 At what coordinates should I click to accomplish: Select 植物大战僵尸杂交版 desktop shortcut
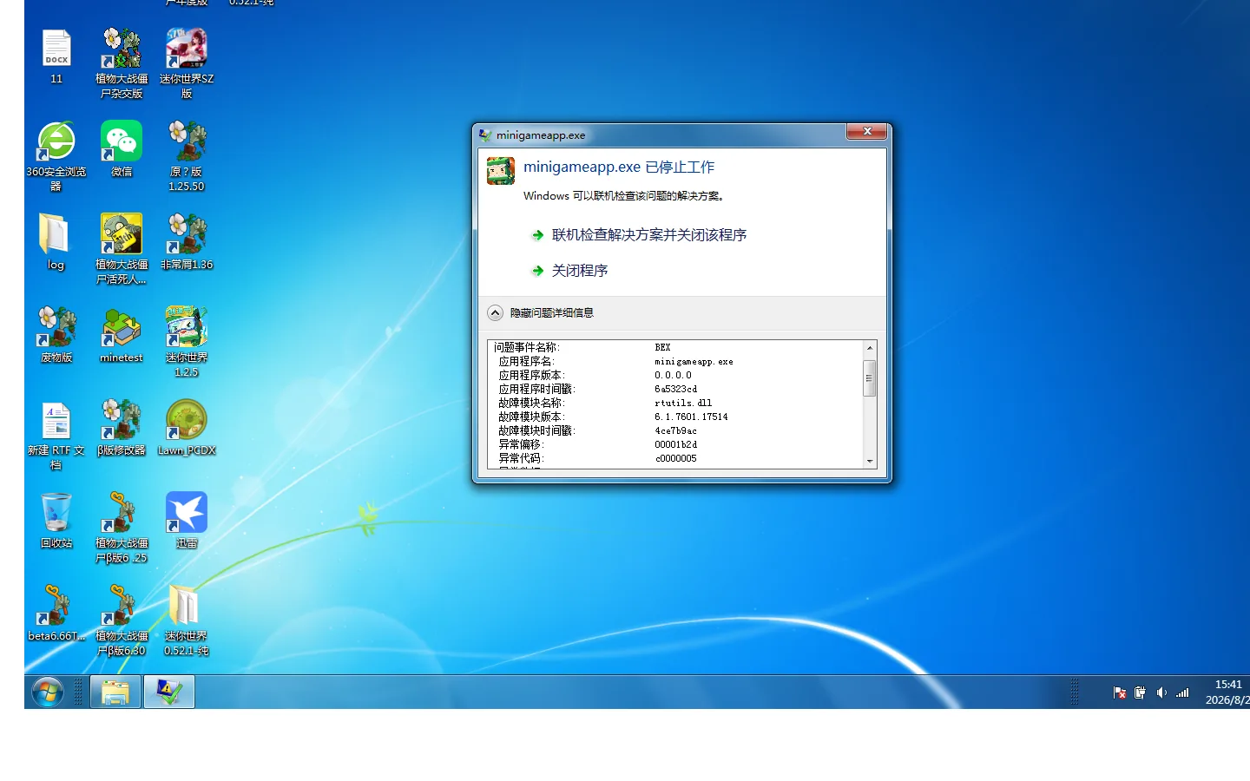click(122, 63)
